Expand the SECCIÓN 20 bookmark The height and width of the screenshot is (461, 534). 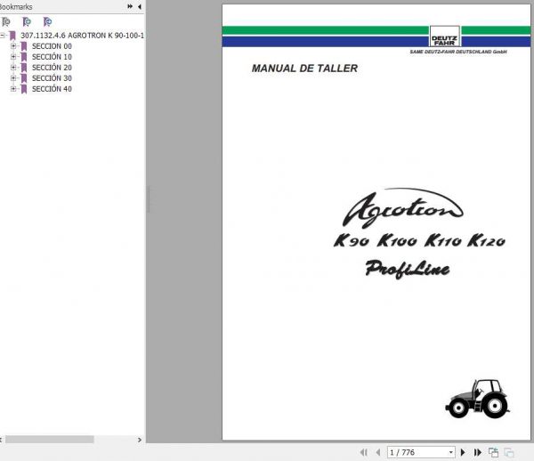click(13, 68)
